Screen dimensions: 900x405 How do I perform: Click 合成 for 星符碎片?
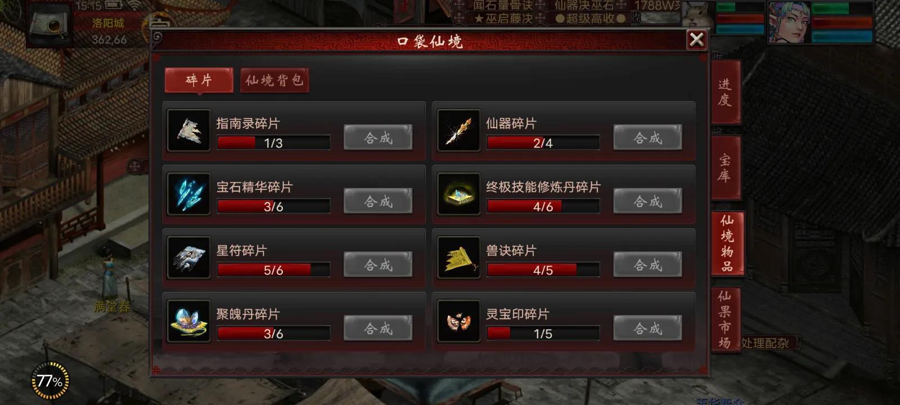(x=378, y=264)
